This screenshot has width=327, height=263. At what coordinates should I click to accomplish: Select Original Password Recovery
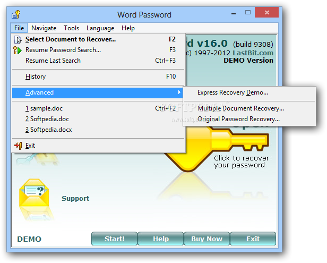click(x=249, y=119)
